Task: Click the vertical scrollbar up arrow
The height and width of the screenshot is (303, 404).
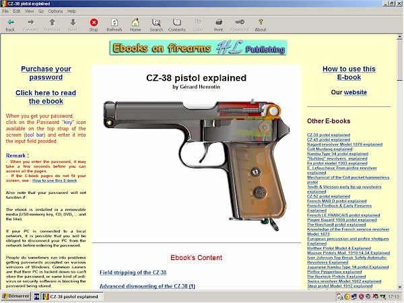Action: click(x=399, y=37)
